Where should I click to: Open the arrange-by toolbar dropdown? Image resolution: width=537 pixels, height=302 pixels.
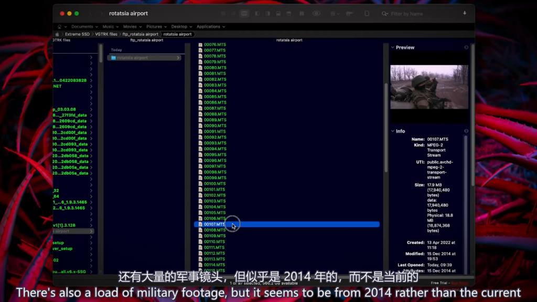[335, 13]
